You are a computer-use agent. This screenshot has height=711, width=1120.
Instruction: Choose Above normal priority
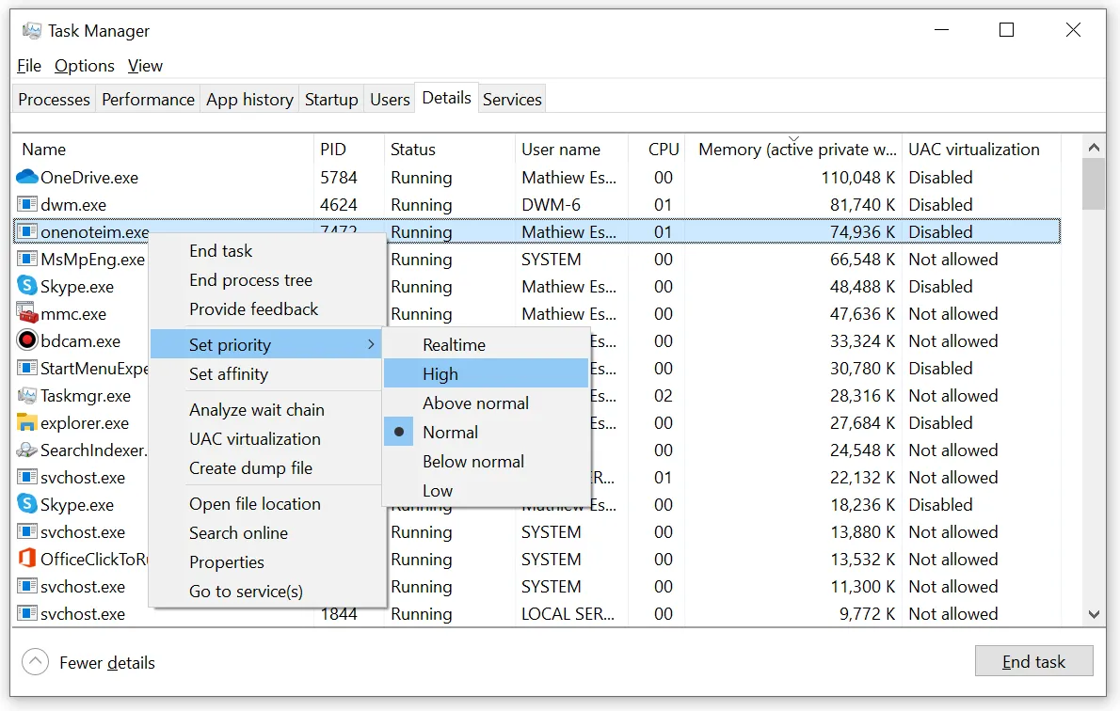(488, 403)
